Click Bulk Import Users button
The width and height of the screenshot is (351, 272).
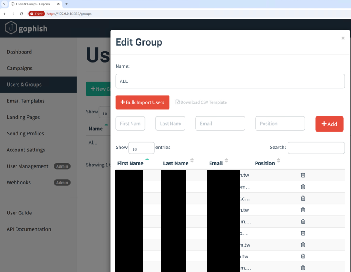pyautogui.click(x=142, y=102)
